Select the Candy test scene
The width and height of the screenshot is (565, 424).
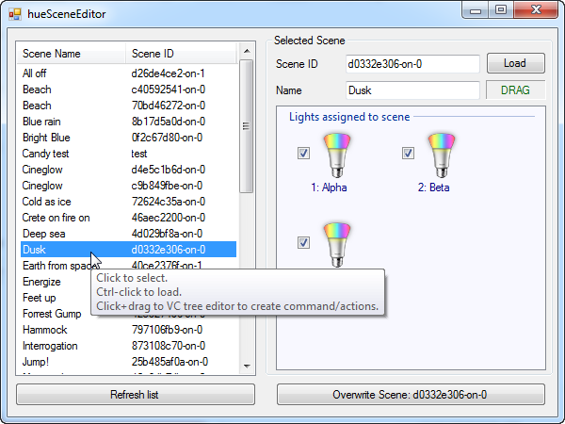(128, 154)
